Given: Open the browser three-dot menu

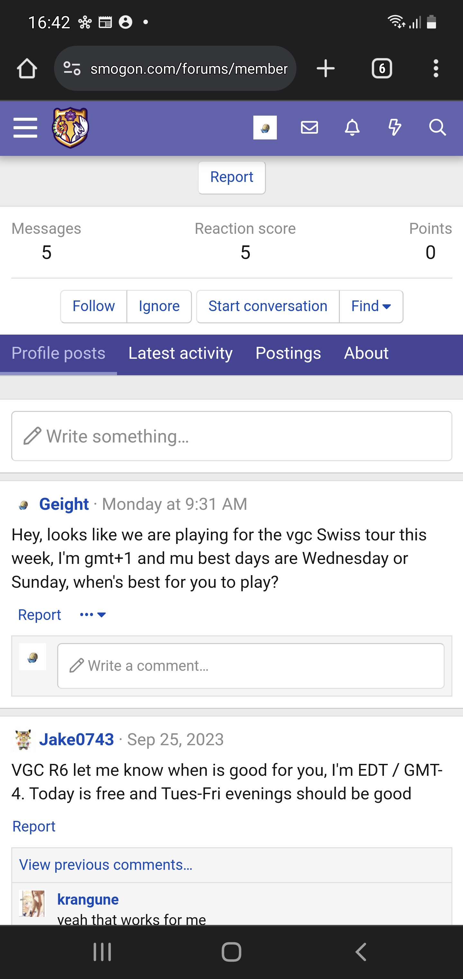Looking at the screenshot, I should [436, 69].
